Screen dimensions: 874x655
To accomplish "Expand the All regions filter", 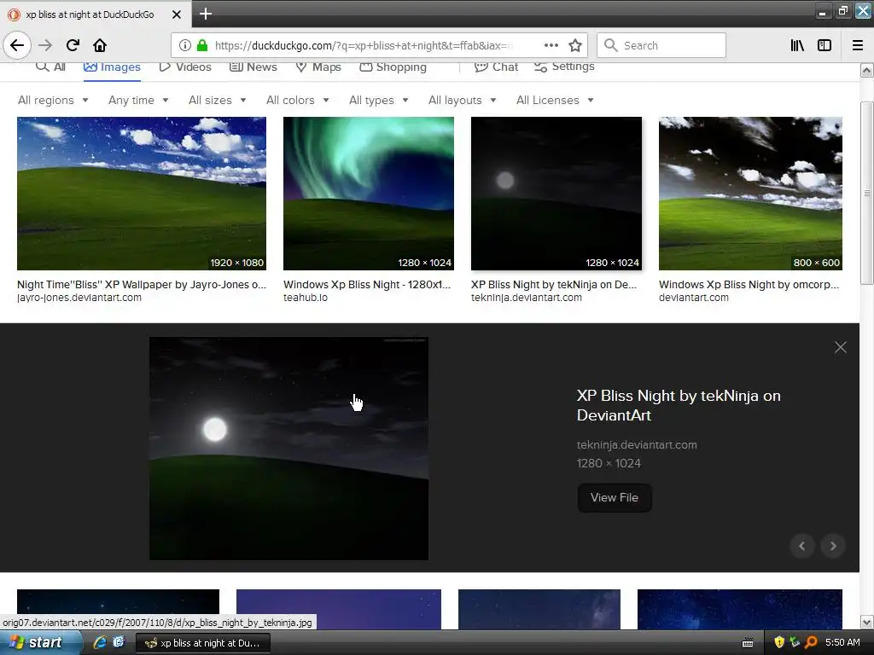I will (53, 101).
